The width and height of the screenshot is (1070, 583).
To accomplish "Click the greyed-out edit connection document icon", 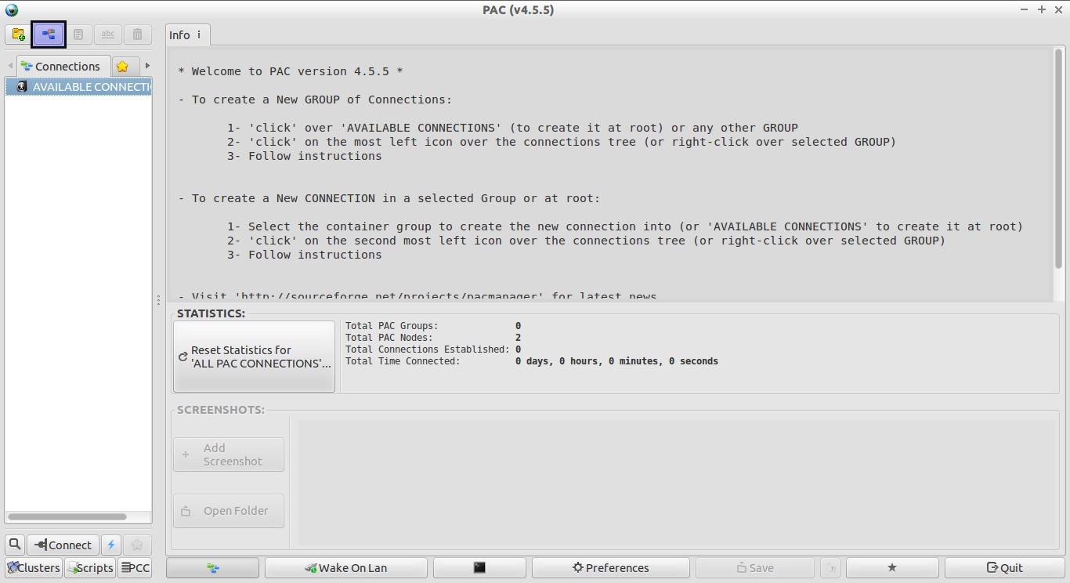I will 78,34.
